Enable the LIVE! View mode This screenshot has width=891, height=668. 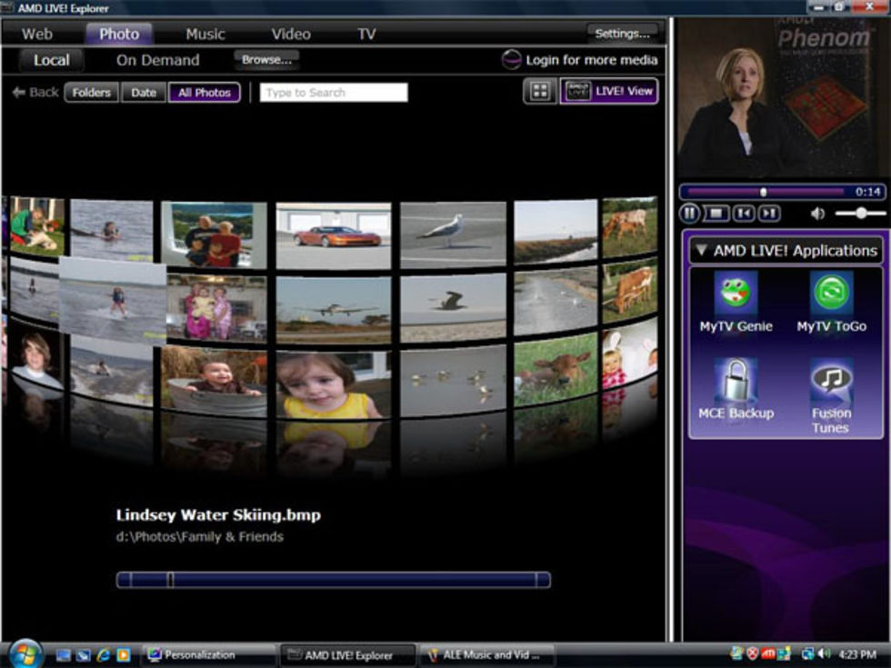609,92
